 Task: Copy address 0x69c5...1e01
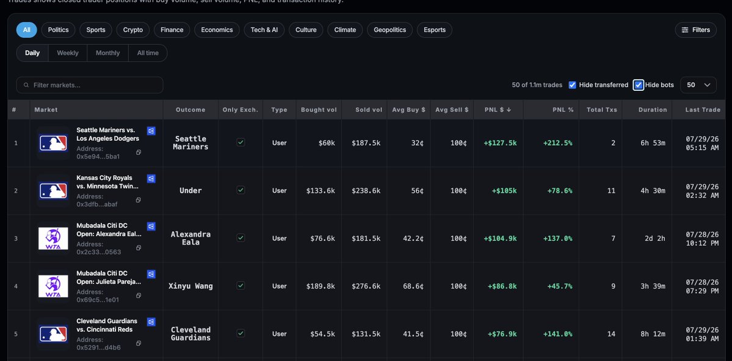tap(139, 296)
